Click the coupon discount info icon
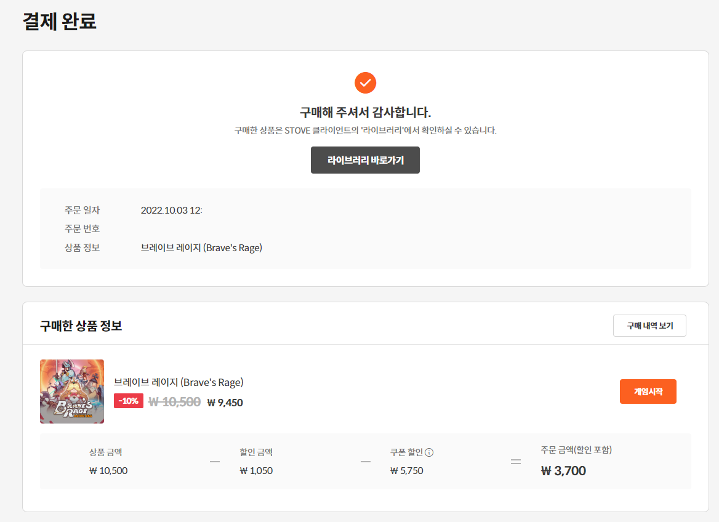Screen dimensions: 719x522 pyautogui.click(x=429, y=452)
